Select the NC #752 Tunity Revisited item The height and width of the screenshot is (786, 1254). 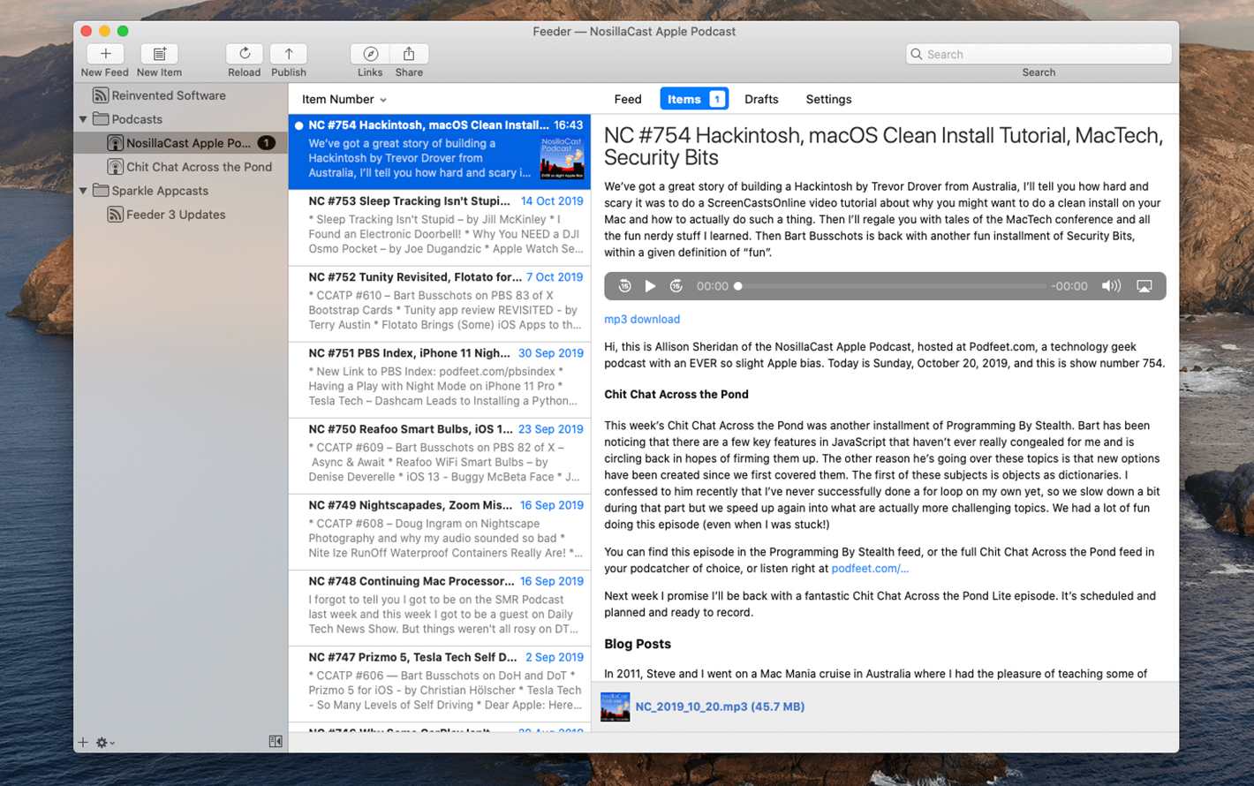[440, 304]
